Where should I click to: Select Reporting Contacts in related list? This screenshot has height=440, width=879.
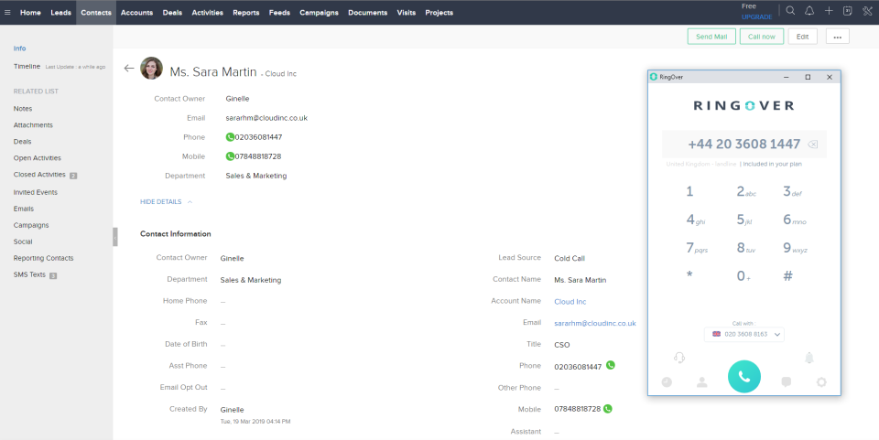[x=43, y=258]
